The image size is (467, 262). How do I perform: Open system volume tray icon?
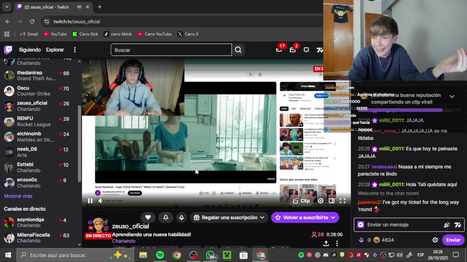click(x=400, y=255)
